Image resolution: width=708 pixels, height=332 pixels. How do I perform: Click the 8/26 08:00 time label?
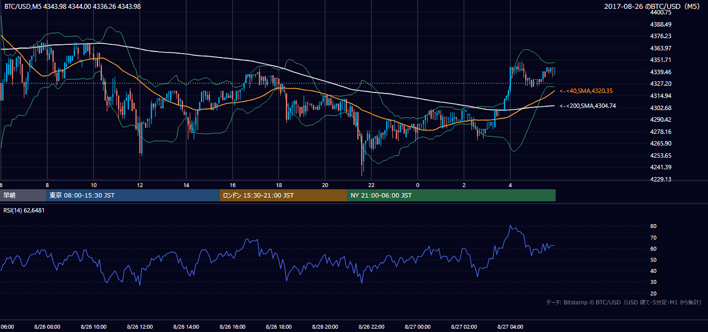(x=47, y=327)
